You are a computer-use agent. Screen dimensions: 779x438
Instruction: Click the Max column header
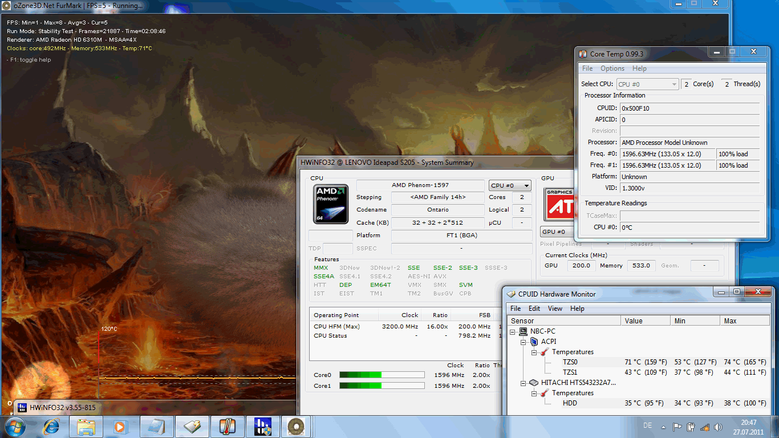coord(744,321)
